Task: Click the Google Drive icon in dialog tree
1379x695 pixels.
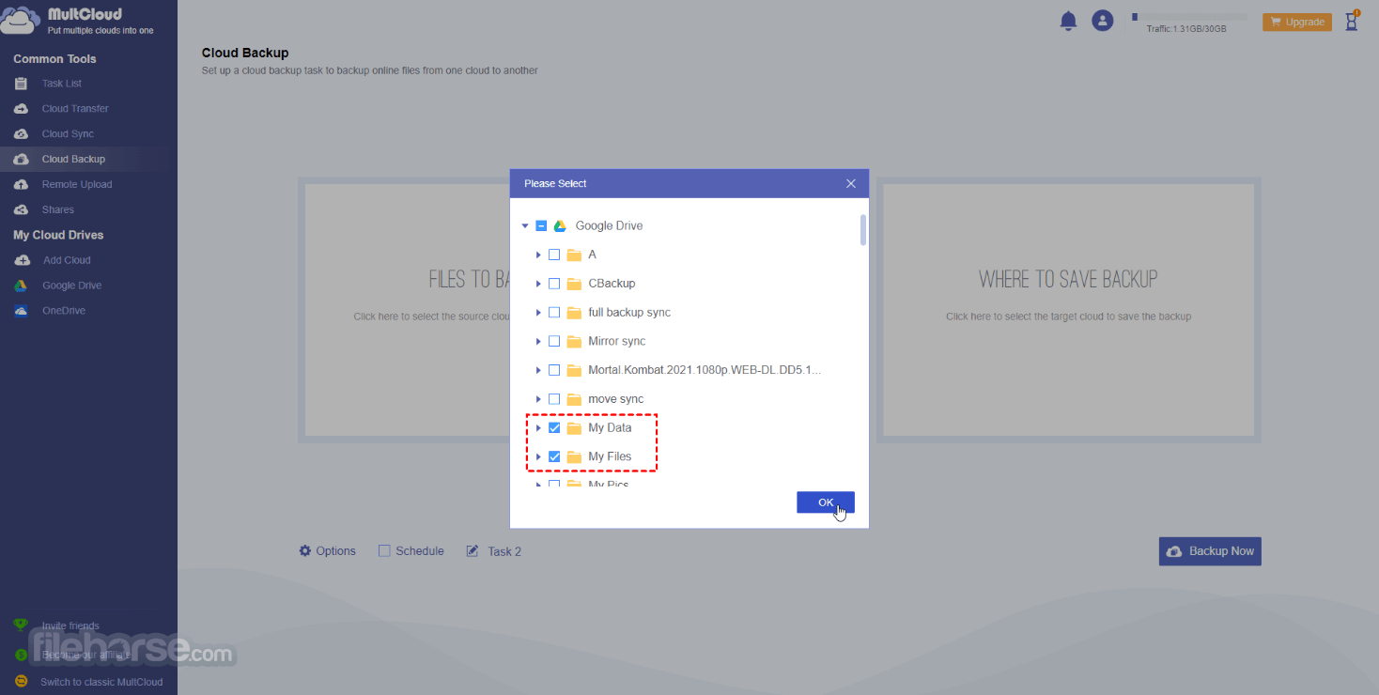Action: [x=560, y=225]
